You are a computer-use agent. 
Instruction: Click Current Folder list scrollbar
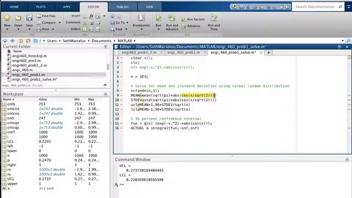108,67
